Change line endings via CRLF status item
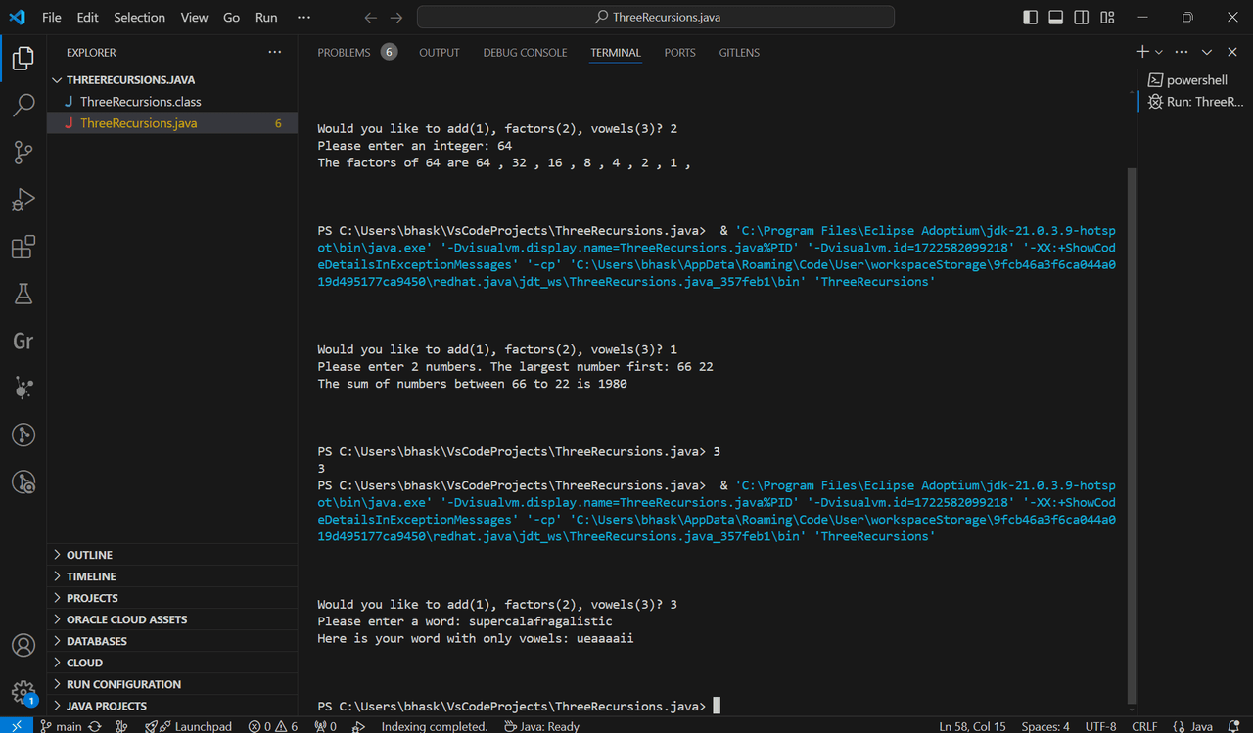The height and width of the screenshot is (733, 1253). [x=1144, y=726]
